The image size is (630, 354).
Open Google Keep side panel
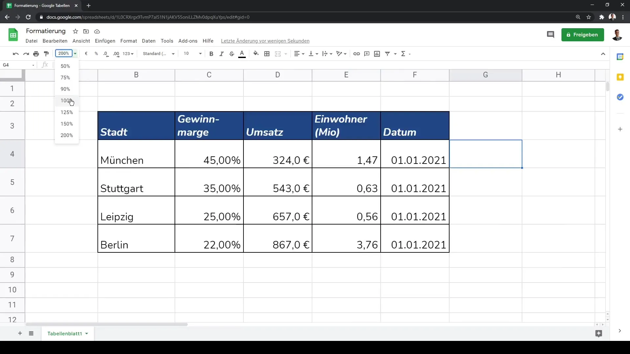coord(620,77)
